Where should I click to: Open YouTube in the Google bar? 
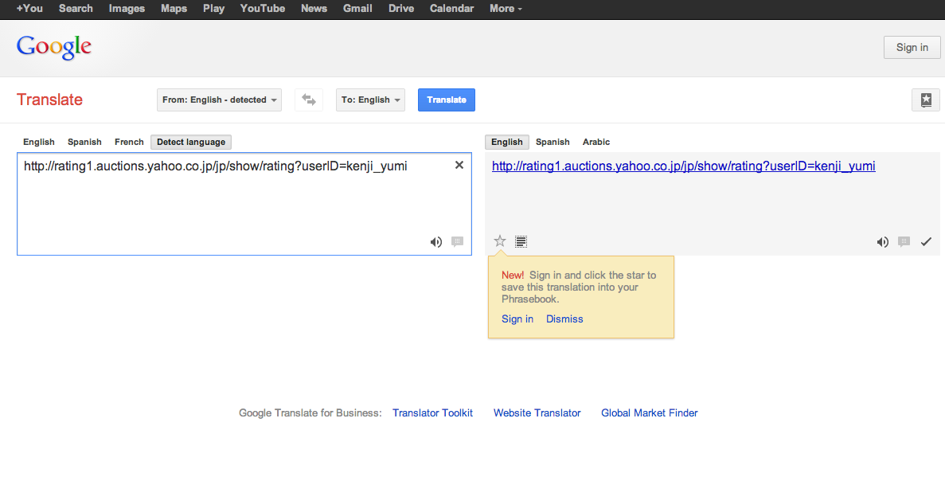click(262, 9)
